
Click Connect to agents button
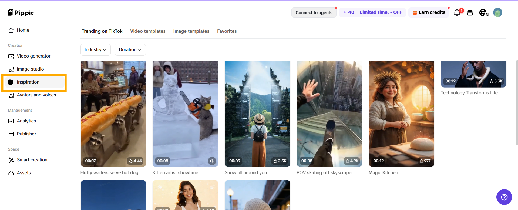314,12
